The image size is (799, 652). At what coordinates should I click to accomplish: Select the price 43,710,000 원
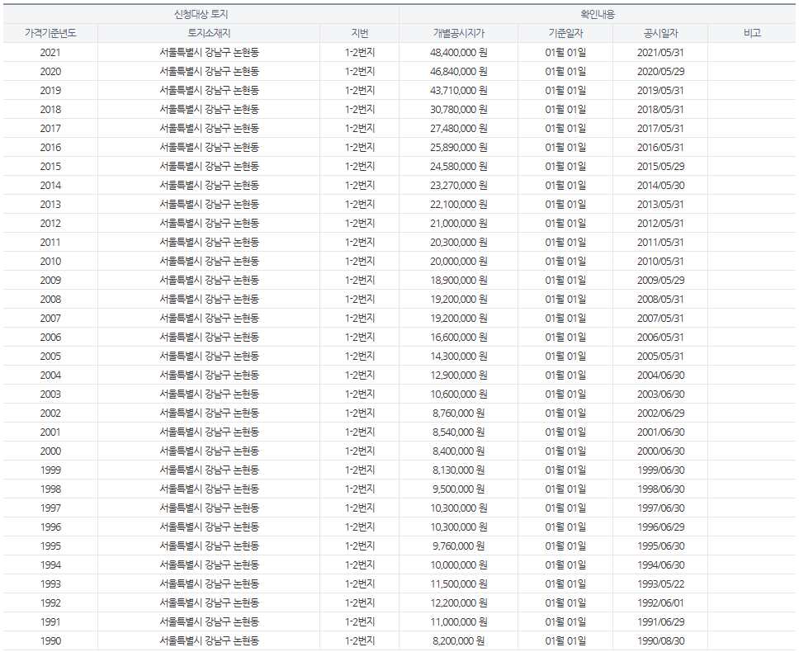coord(459,90)
